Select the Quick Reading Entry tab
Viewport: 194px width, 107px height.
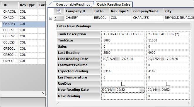pyautogui.click(x=114, y=4)
